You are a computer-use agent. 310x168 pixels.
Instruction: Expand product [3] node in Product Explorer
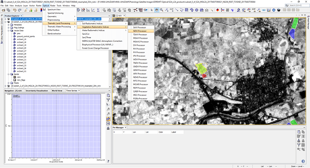5,86
